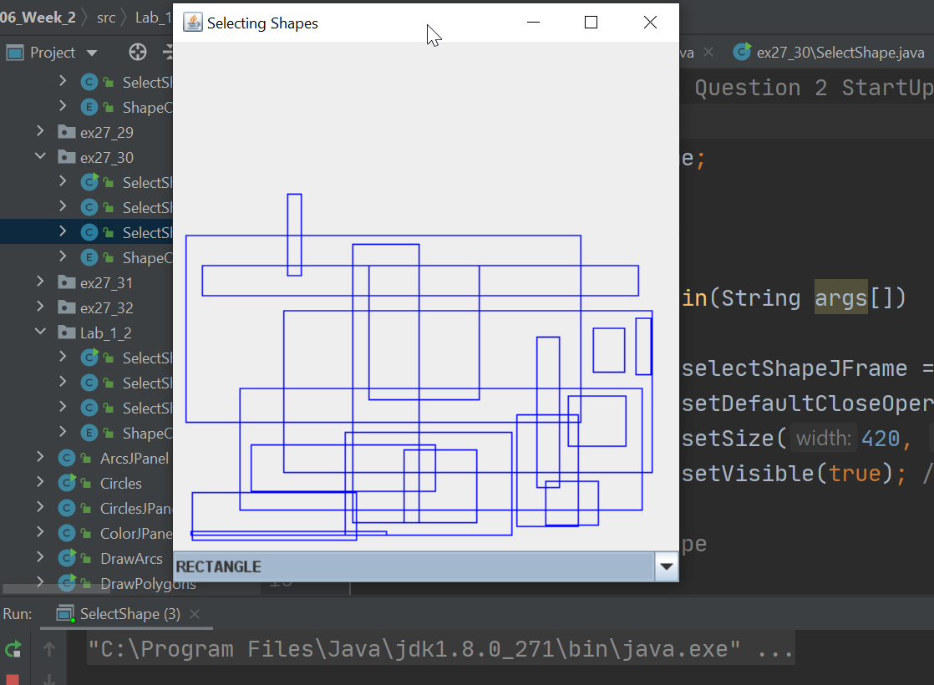Rerun the SelectShape application with the green rerun icon
The height and width of the screenshot is (685, 934).
coord(13,647)
